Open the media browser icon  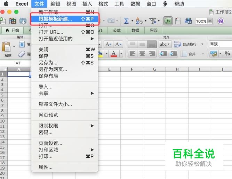188,21
